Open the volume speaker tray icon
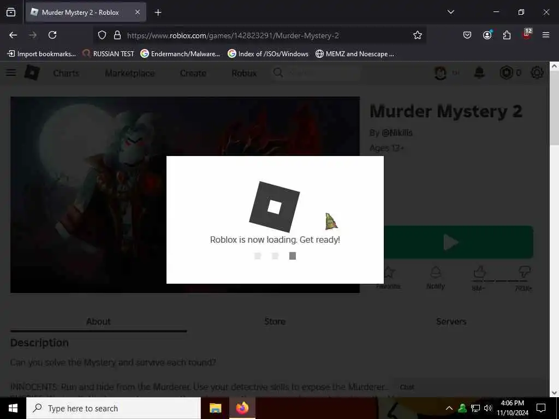The width and height of the screenshot is (559, 419). click(x=488, y=408)
